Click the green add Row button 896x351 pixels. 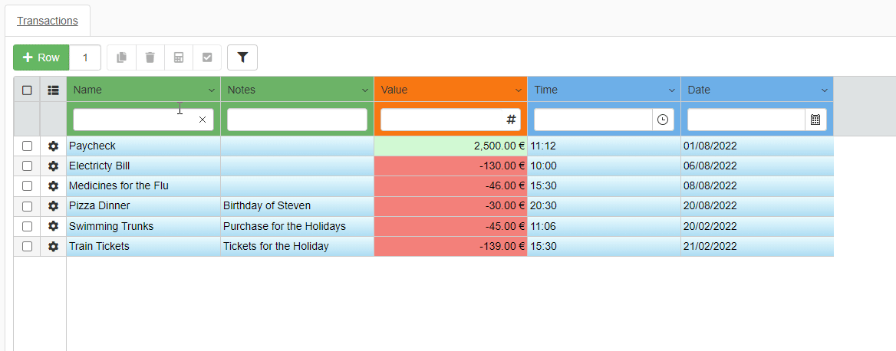pos(41,57)
